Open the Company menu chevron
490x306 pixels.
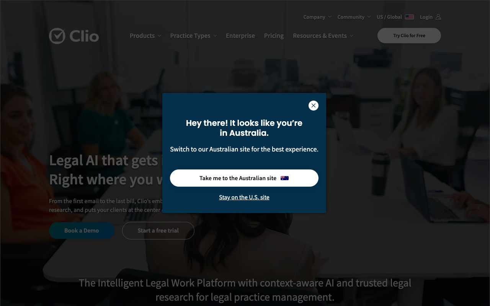[329, 17]
